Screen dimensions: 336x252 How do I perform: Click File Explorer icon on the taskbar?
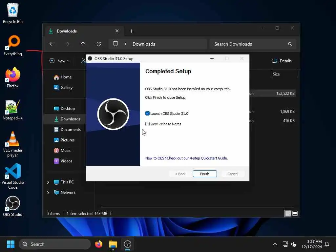pos(113,244)
